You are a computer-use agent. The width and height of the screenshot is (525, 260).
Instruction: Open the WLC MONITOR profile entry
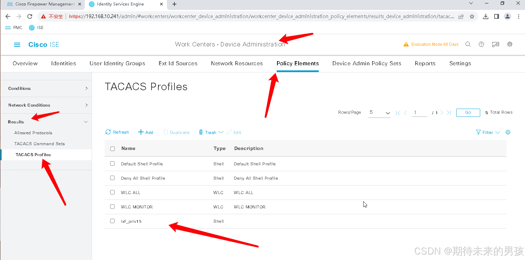(137, 207)
